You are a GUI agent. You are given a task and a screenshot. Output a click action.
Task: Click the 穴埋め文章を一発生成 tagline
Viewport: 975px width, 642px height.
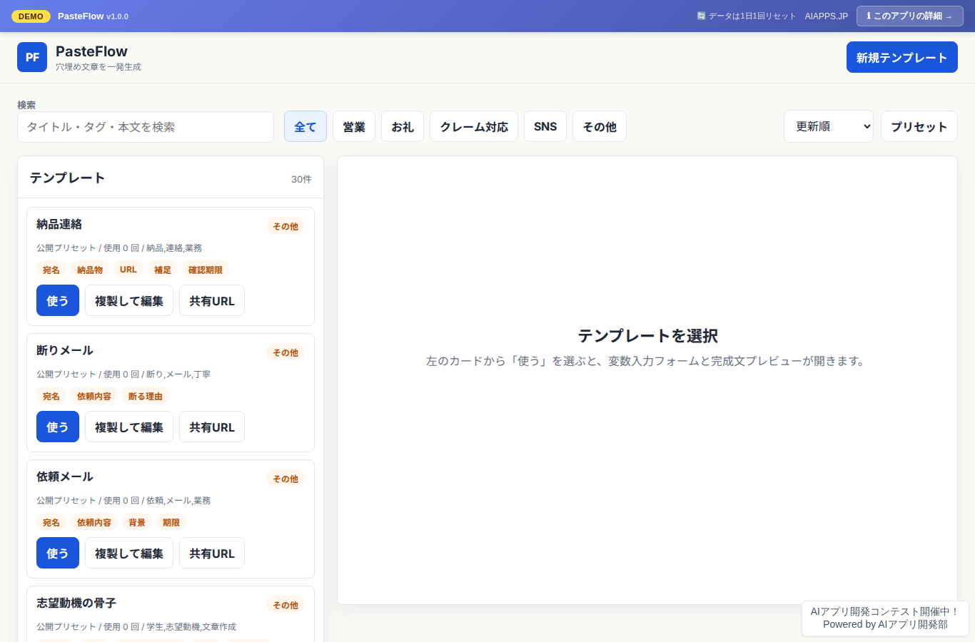(98, 67)
